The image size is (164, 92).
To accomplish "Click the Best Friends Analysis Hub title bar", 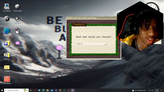I will pos(91,18).
